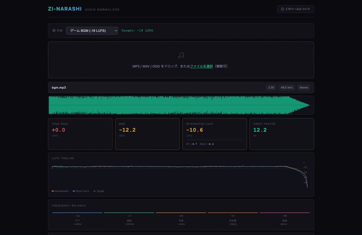
Task: Click the RMS value -12.2
Action: pyautogui.click(x=127, y=130)
